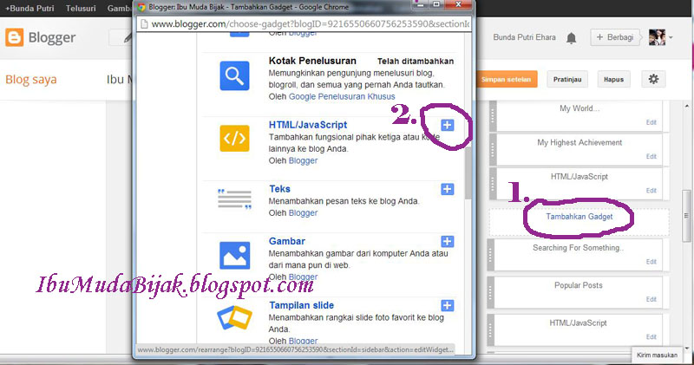This screenshot has height=365, width=694.
Task: Click Blogger author link under HTML/JavaScript
Action: (x=303, y=160)
